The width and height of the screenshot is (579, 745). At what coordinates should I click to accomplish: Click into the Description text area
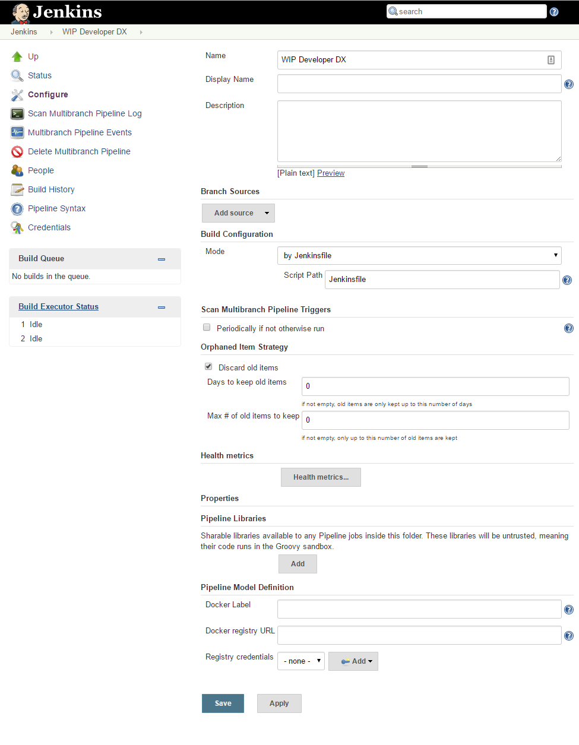click(x=419, y=131)
